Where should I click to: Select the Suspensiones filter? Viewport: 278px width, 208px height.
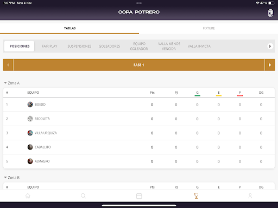click(x=79, y=46)
